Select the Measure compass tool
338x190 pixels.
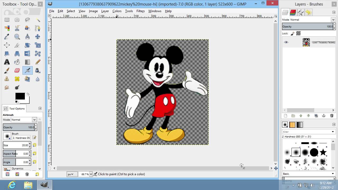27,37
